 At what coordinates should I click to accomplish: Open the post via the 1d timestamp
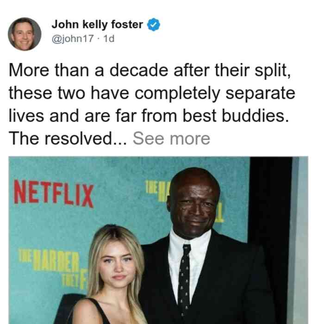(109, 38)
